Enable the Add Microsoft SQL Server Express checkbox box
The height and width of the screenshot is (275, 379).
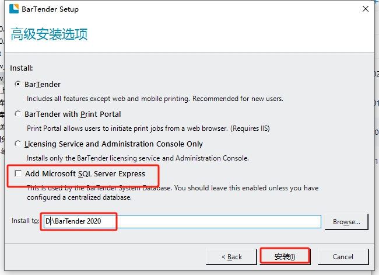pos(18,173)
